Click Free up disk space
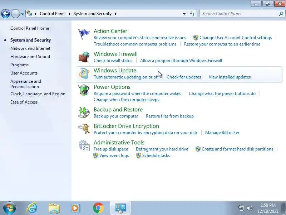Image resolution: width=286 pixels, height=215 pixels. pyautogui.click(x=111, y=149)
